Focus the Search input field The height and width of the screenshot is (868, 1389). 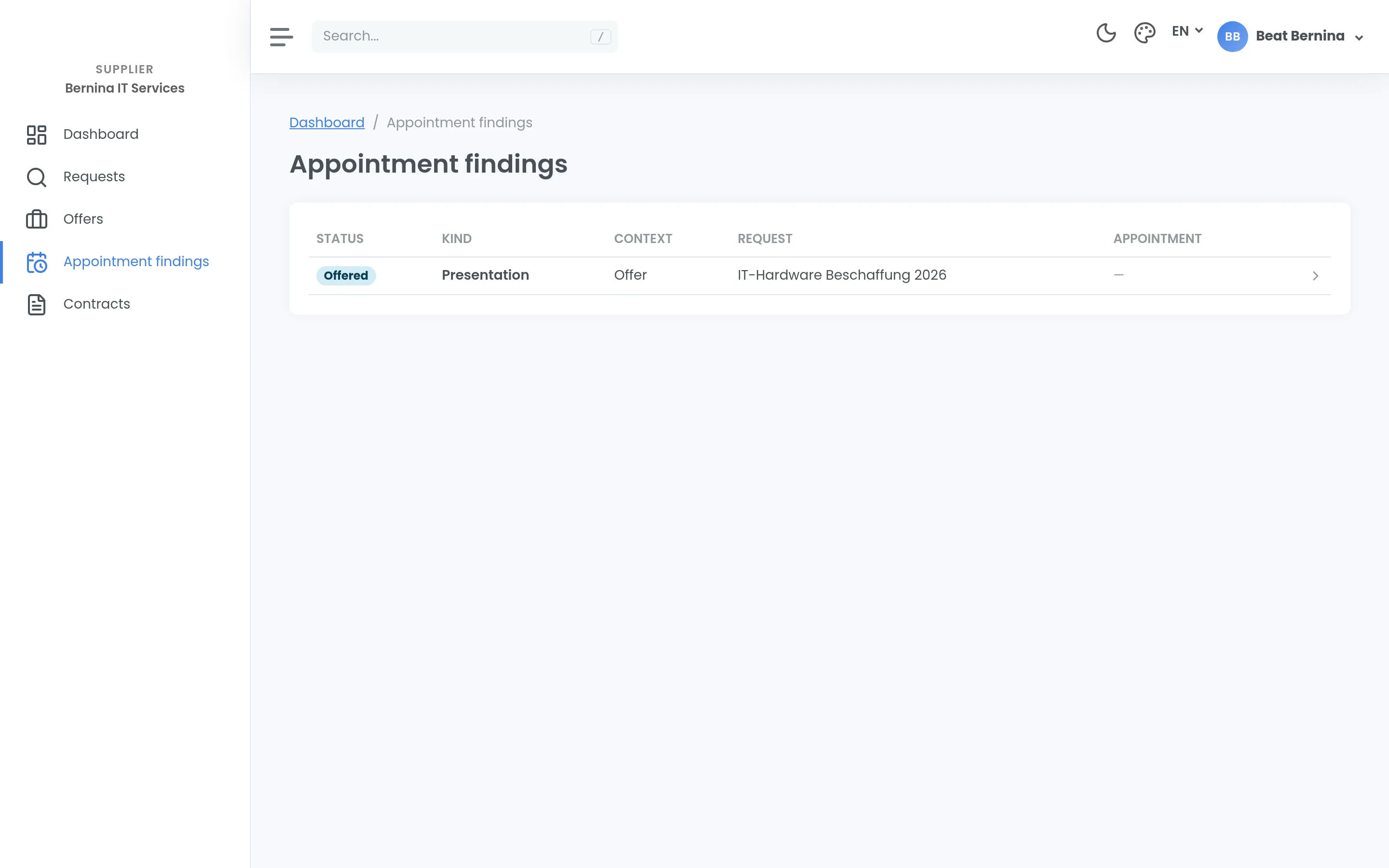pyautogui.click(x=465, y=37)
